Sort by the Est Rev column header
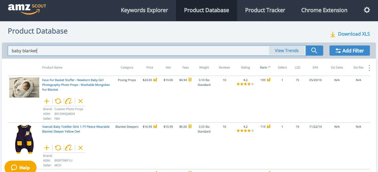This screenshot has width=378, height=172. click(359, 68)
